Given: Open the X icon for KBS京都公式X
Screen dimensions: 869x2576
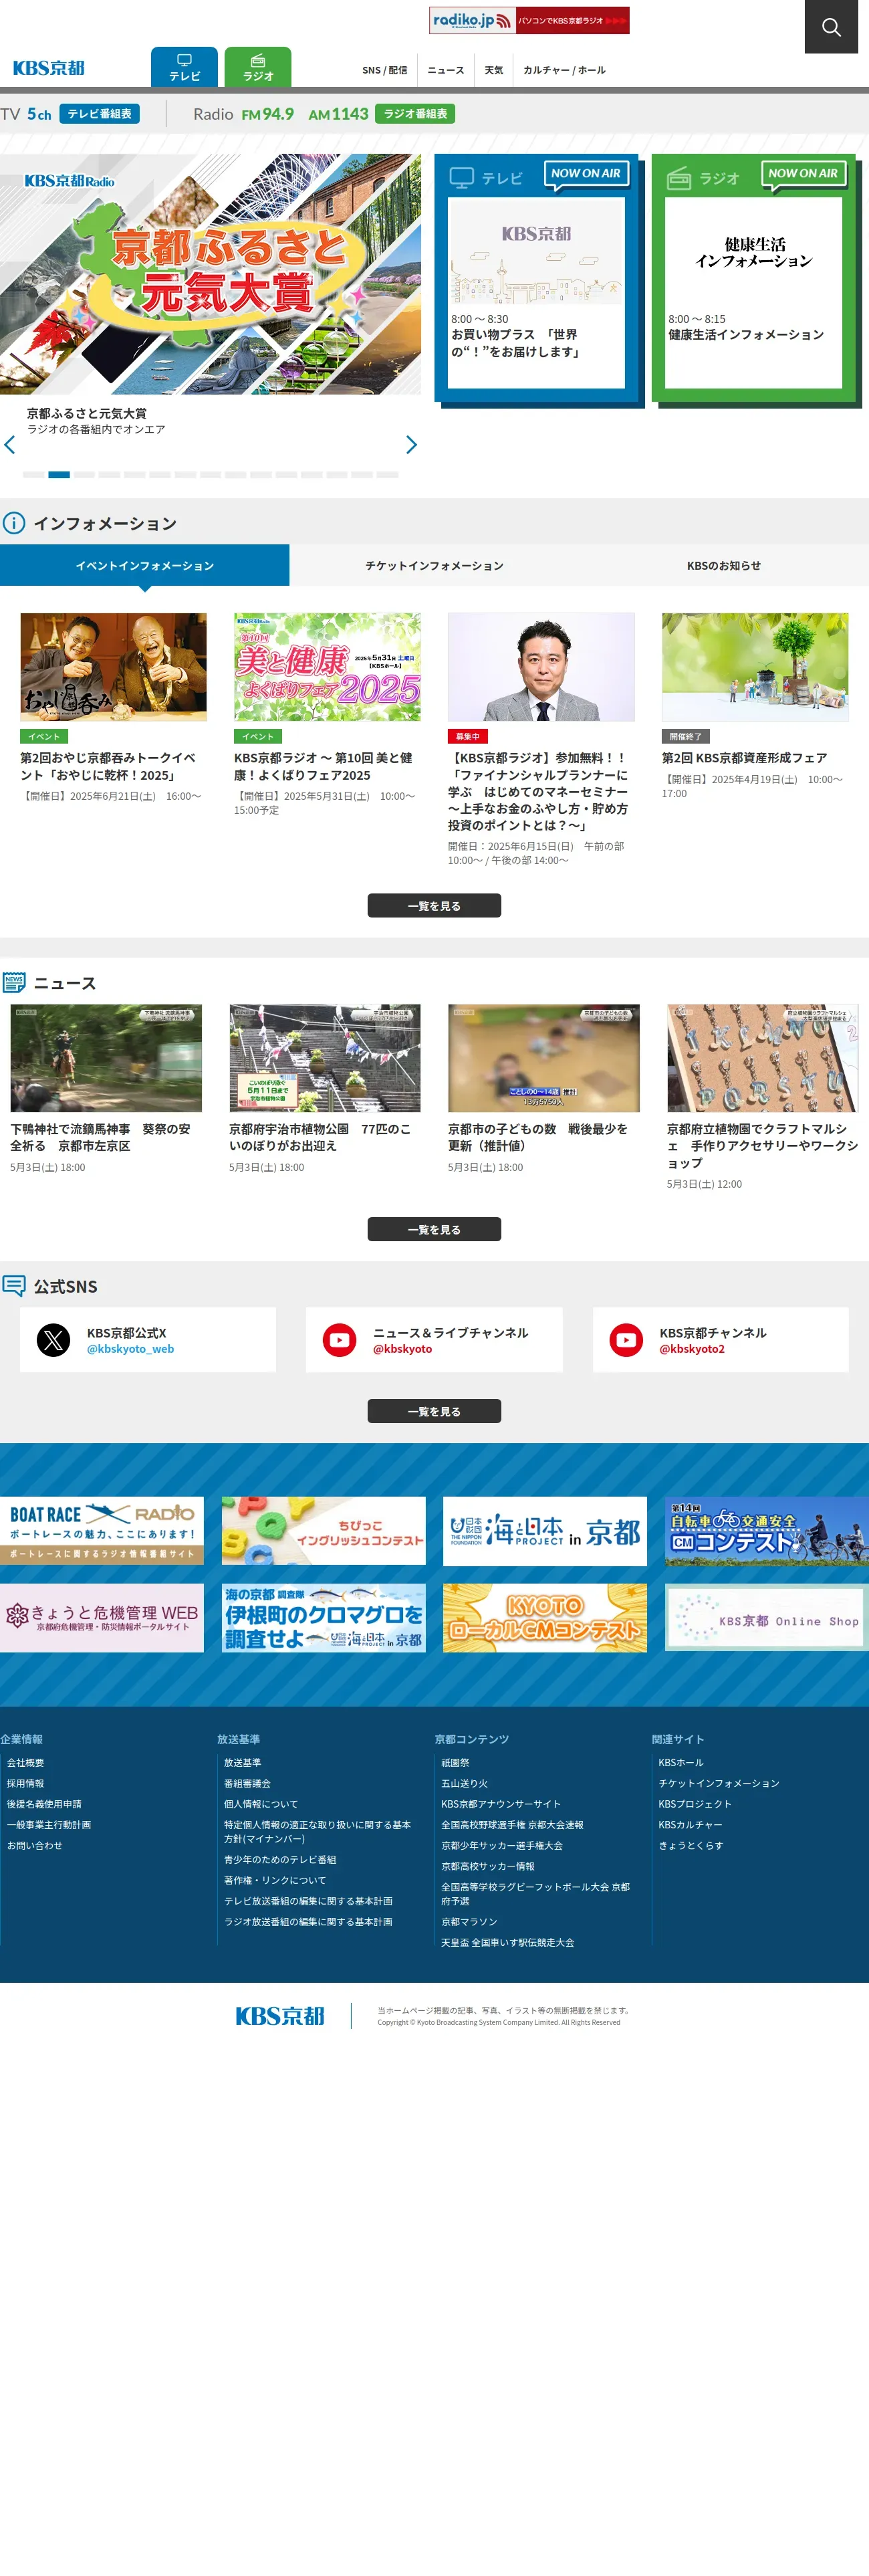Looking at the screenshot, I should [54, 1340].
